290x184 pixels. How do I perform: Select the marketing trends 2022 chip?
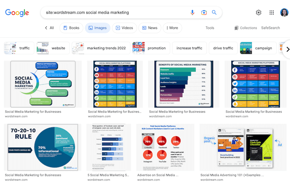(x=101, y=48)
